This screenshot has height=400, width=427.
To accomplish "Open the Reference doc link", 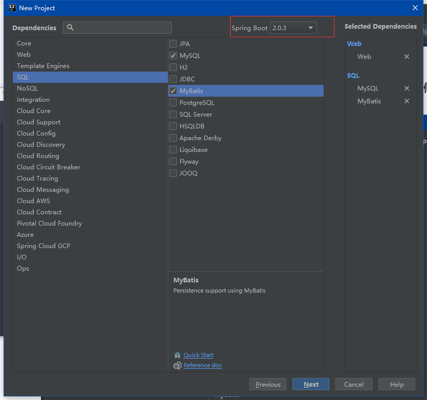I will (203, 365).
